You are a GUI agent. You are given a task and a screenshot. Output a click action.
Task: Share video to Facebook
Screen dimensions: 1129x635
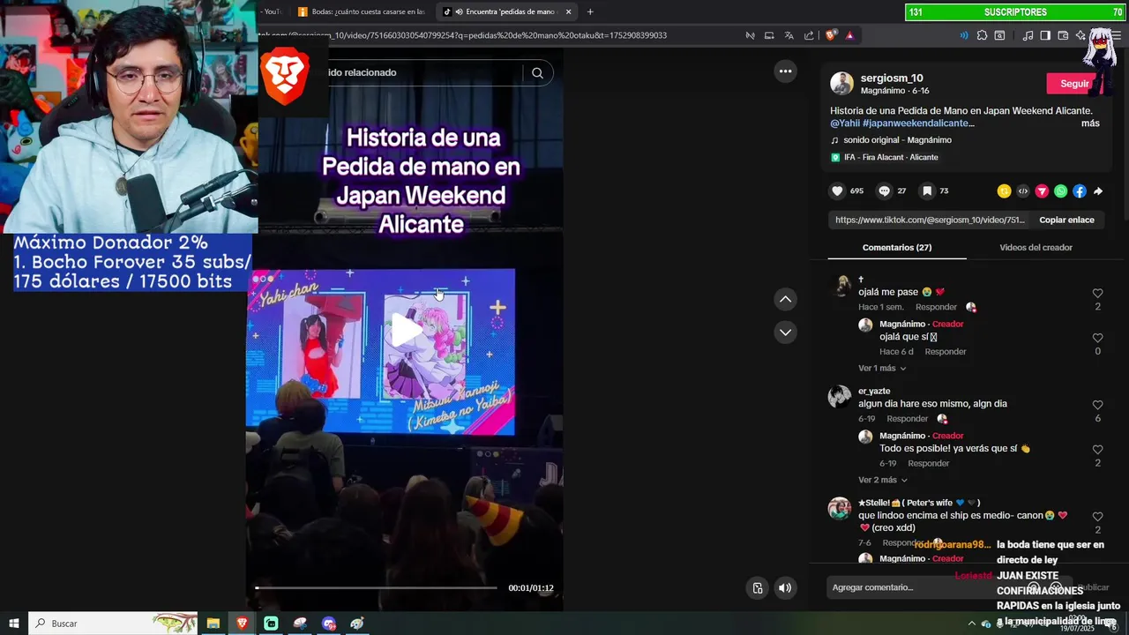(1080, 190)
